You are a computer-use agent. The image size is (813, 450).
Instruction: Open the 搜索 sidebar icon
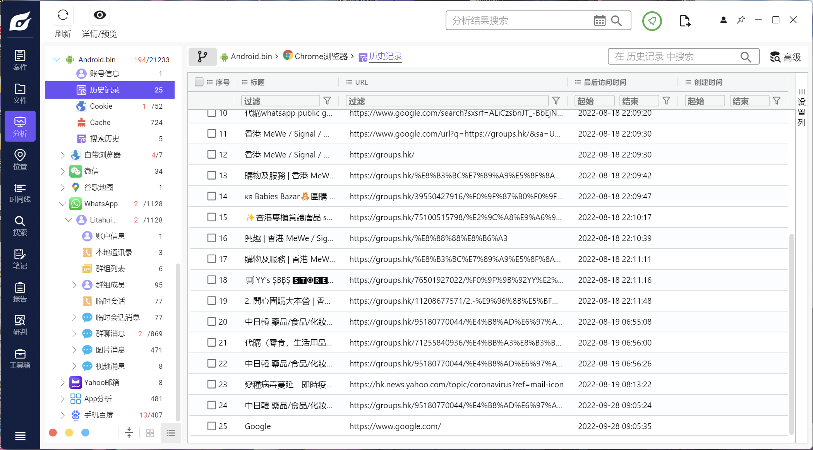point(20,226)
